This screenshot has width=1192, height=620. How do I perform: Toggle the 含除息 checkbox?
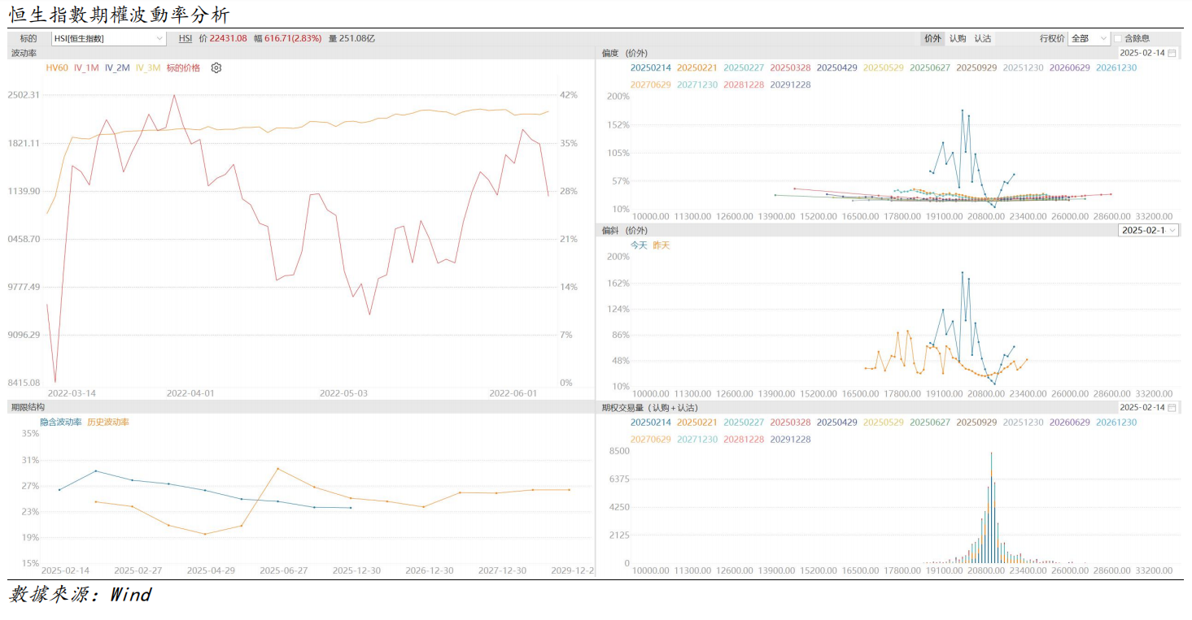tap(1118, 38)
